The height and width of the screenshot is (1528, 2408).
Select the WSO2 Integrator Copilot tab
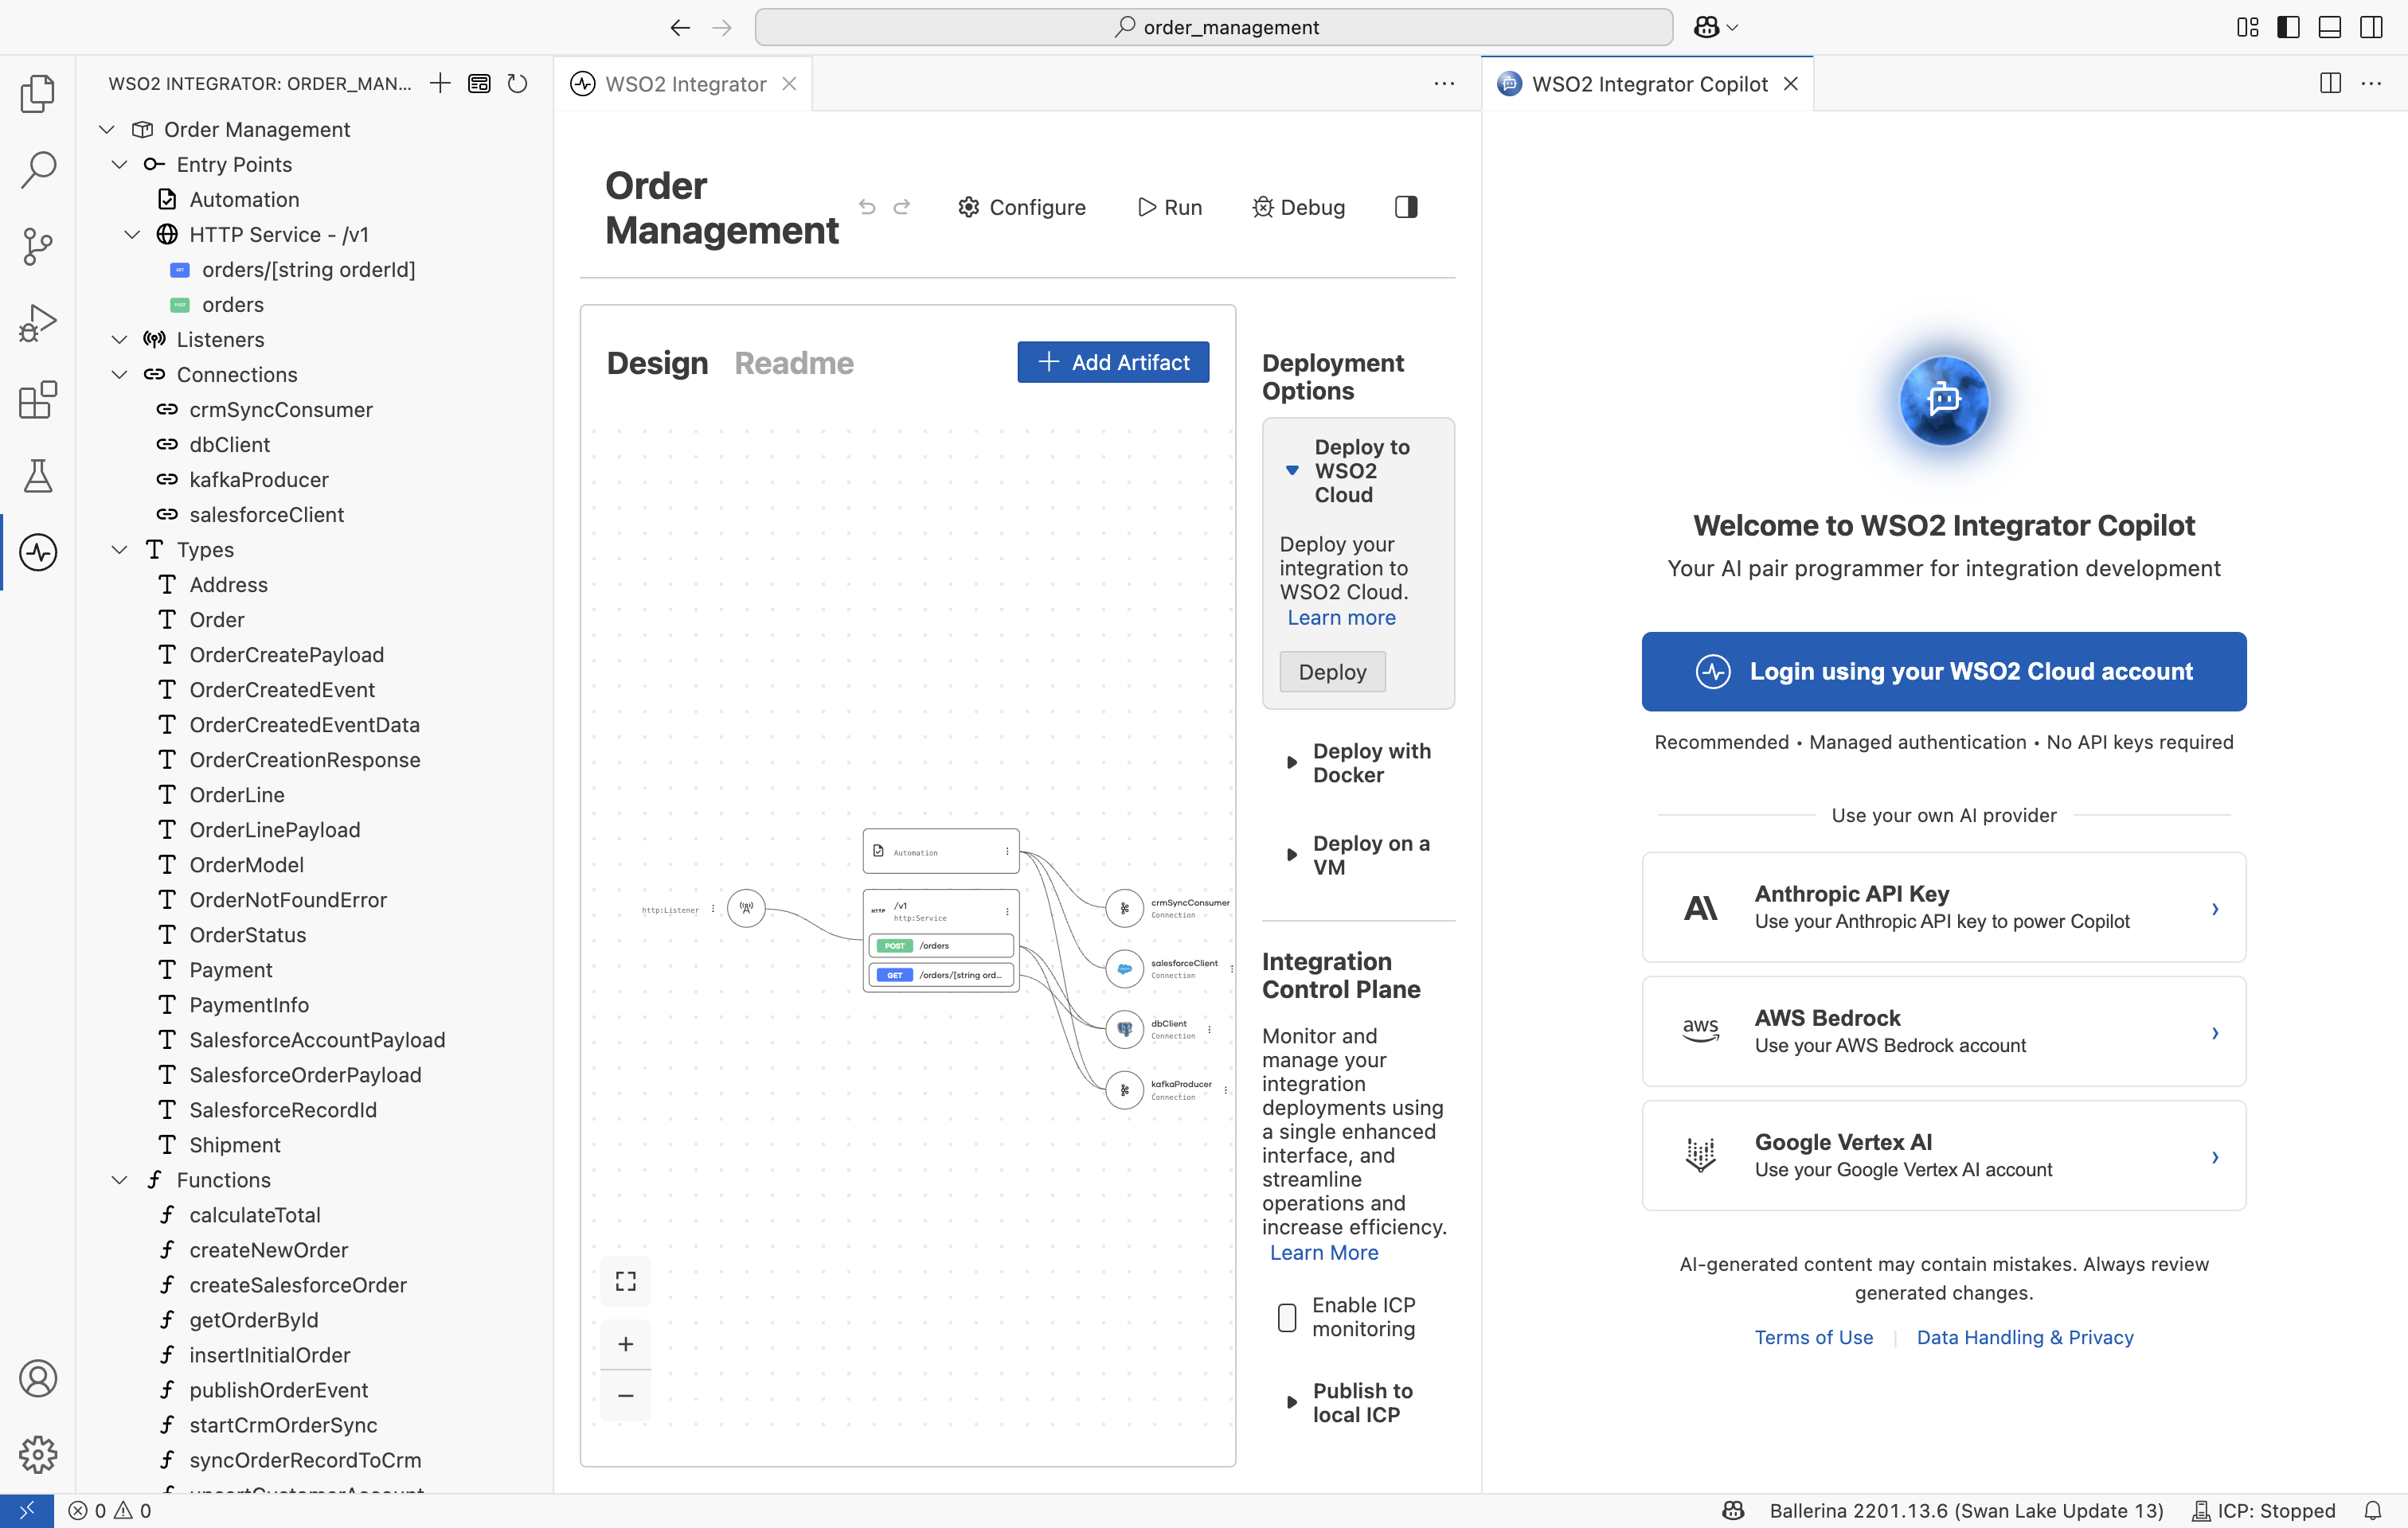[x=1649, y=84]
